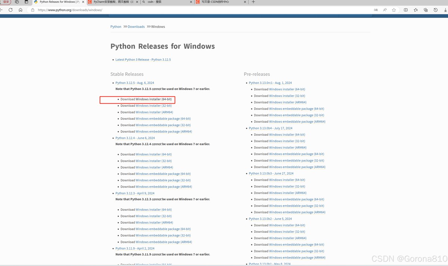Screen dimensions: 448x266
Task: Open the browser history icon
Action: point(435,10)
